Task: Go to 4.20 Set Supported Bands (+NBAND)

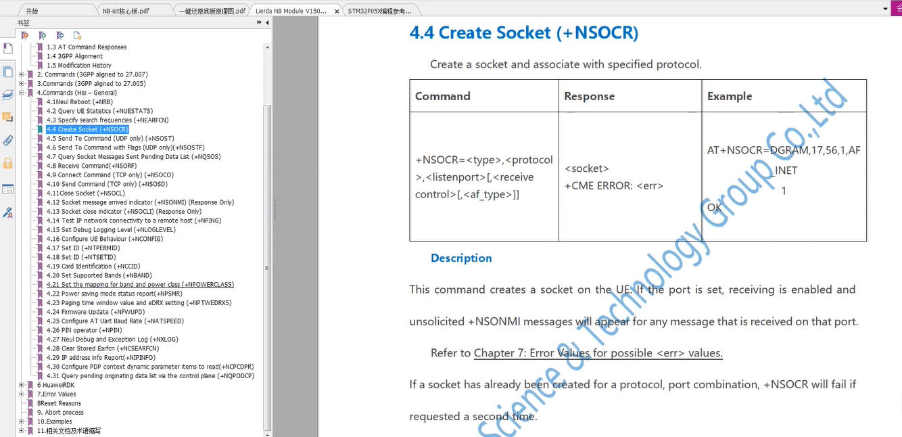Action: point(99,275)
